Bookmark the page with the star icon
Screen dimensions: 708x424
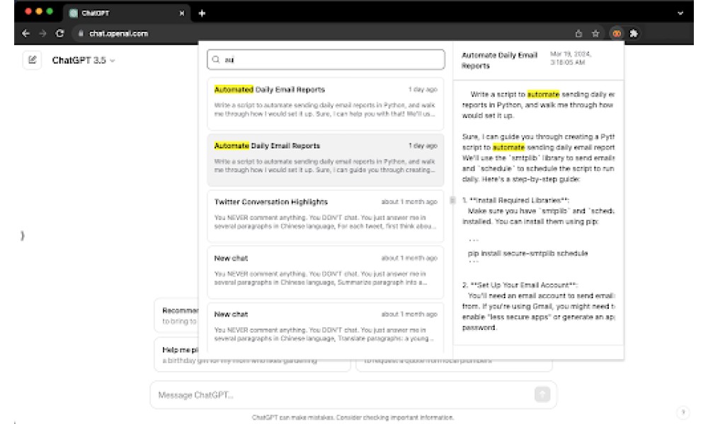tap(595, 33)
